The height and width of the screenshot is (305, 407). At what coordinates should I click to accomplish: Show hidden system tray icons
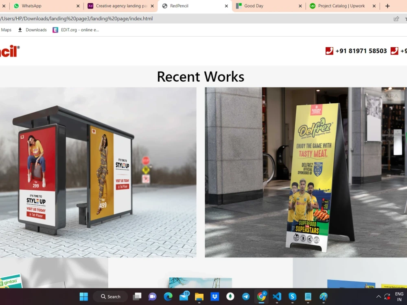tap(379, 296)
